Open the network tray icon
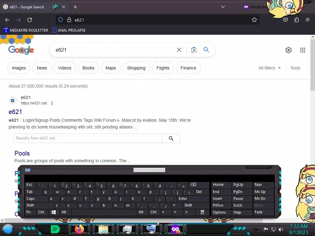 (273, 229)
